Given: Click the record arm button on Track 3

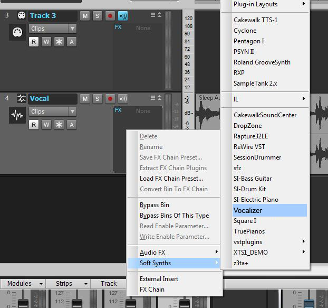Looking at the screenshot, I should pos(110,15).
